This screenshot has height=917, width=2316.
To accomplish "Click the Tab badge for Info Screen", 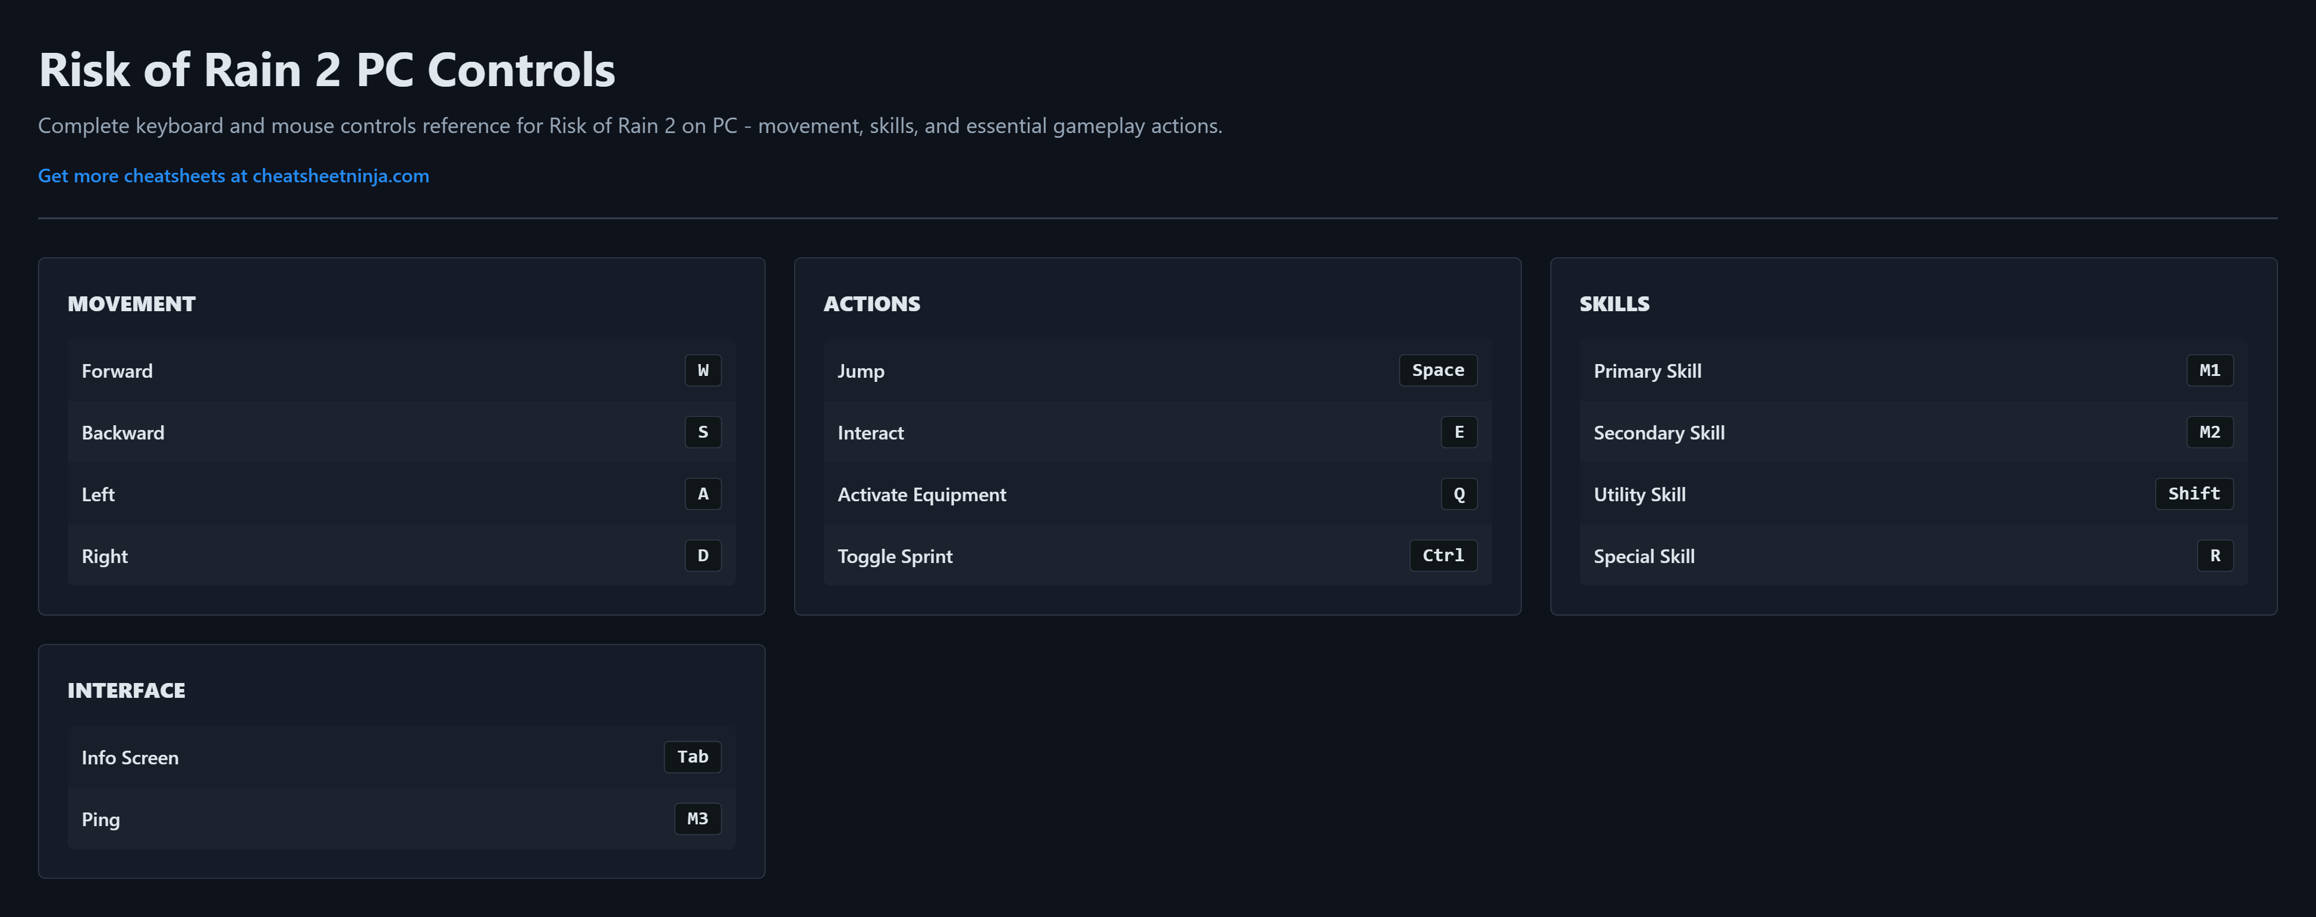I will (x=691, y=757).
